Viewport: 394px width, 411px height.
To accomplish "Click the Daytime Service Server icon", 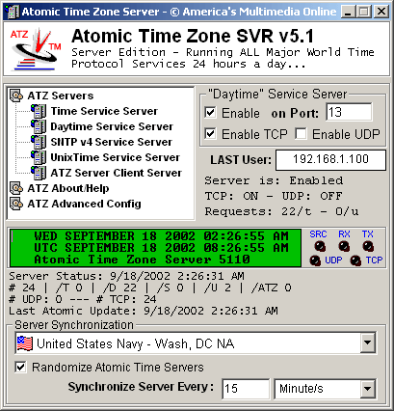I will coord(39,126).
